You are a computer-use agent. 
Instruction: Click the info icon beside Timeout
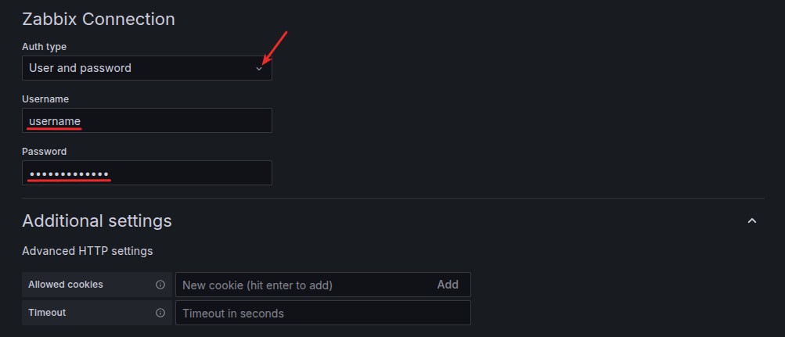[x=160, y=313]
